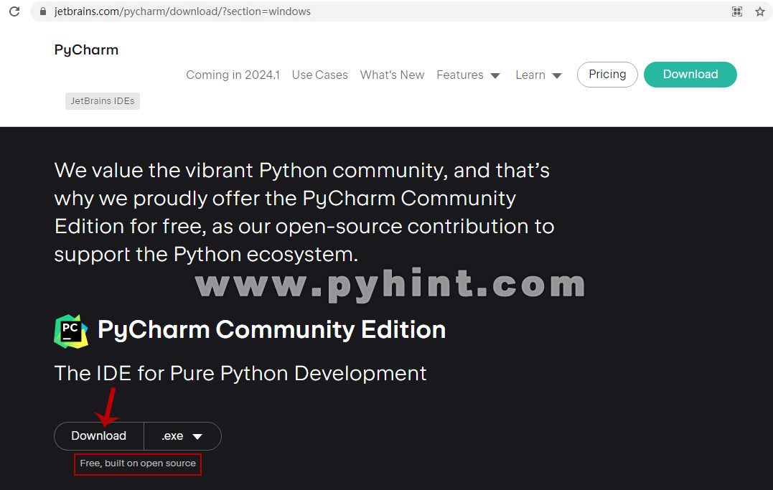Reload the page with the refresh icon
The width and height of the screenshot is (773, 490).
pyautogui.click(x=14, y=11)
